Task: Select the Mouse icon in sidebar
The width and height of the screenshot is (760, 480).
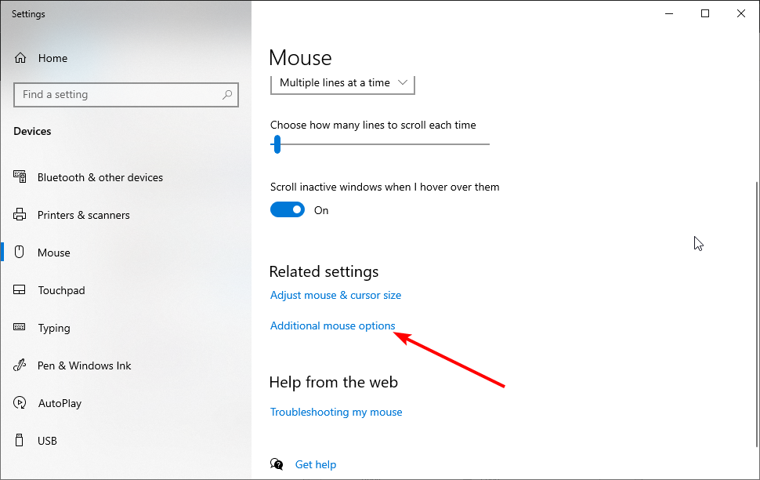Action: pos(20,252)
